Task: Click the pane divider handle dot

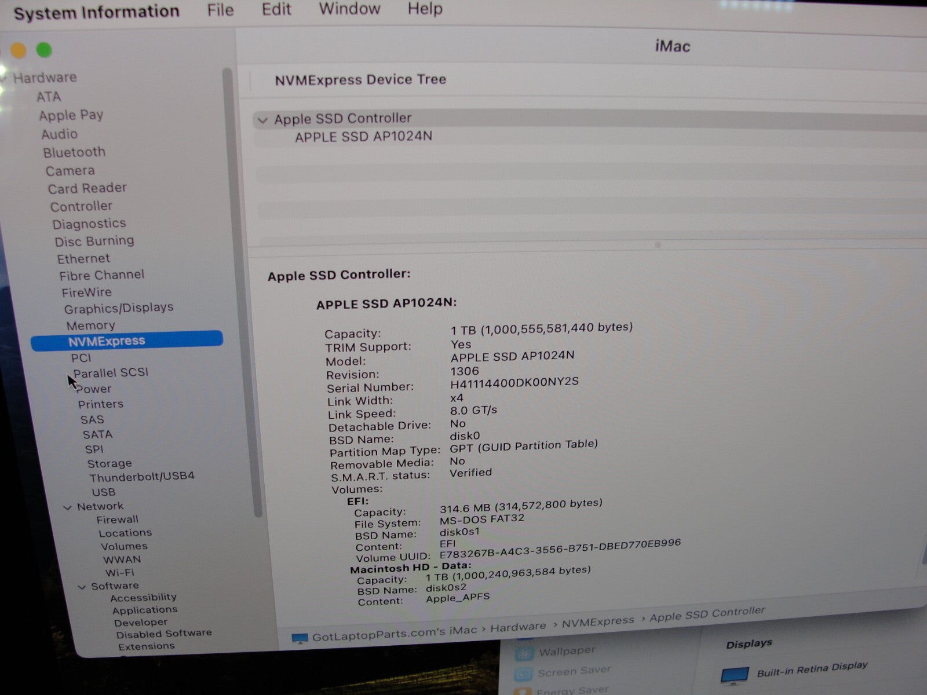Action: 658,244
